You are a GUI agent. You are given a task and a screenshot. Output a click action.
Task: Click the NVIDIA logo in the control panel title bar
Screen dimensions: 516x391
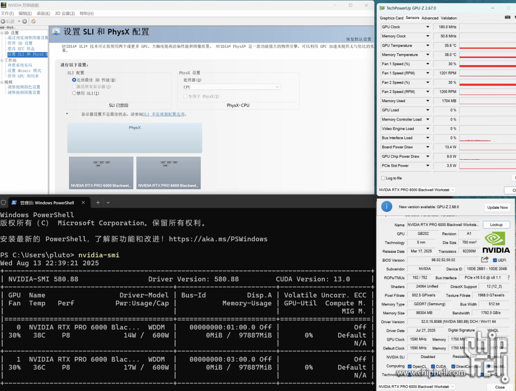[x=4, y=5]
